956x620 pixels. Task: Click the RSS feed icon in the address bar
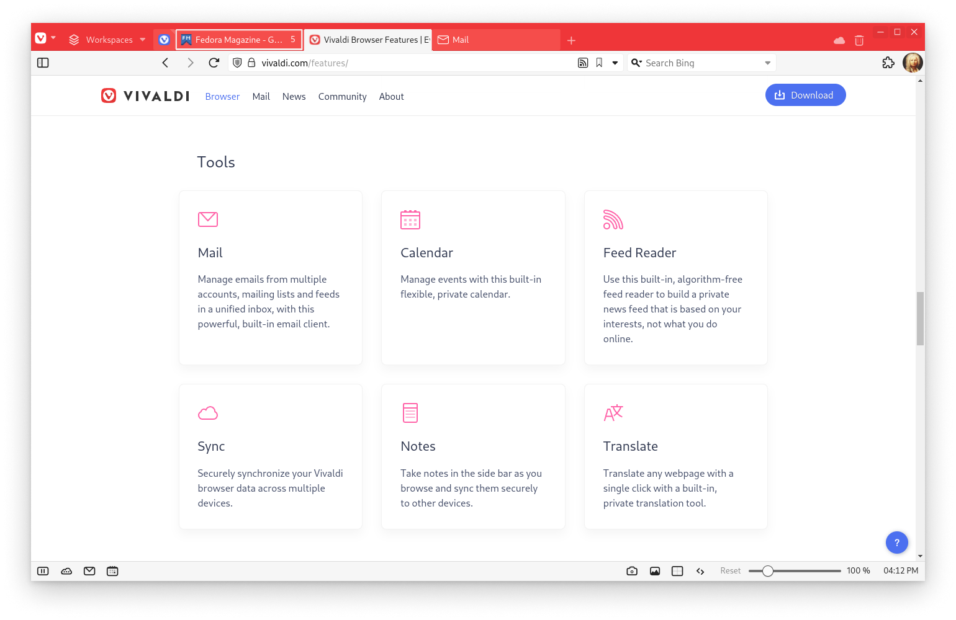(x=583, y=63)
